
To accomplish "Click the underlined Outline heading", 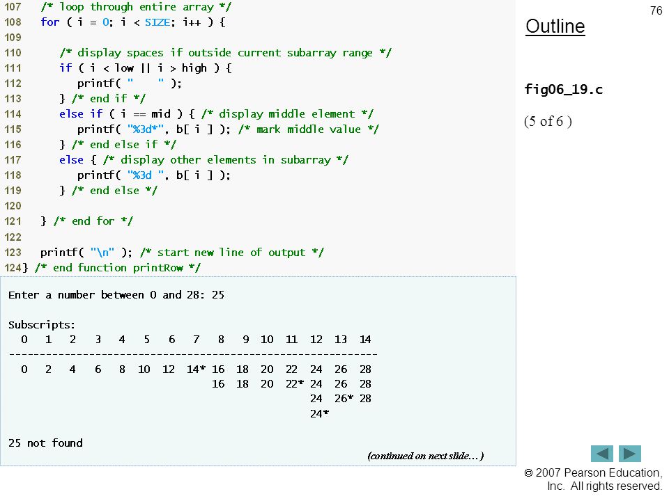I will (555, 26).
